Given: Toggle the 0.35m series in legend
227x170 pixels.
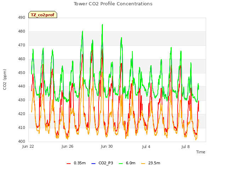Looking at the screenshot, I should [x=76, y=163].
